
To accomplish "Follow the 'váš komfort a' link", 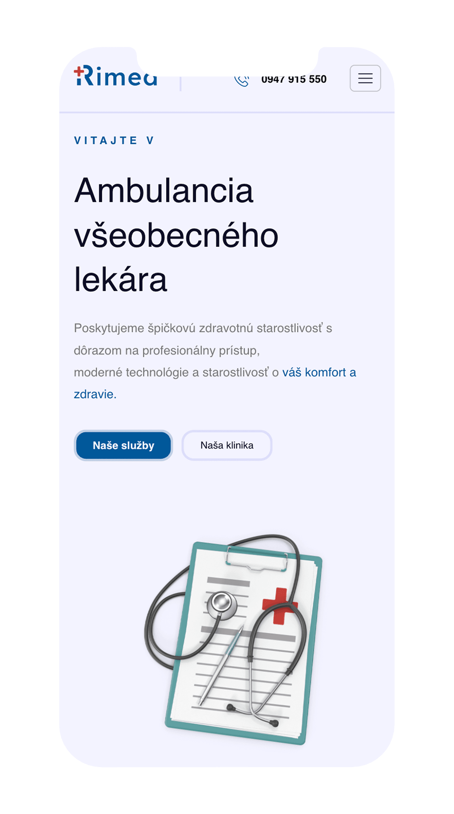I will (319, 372).
